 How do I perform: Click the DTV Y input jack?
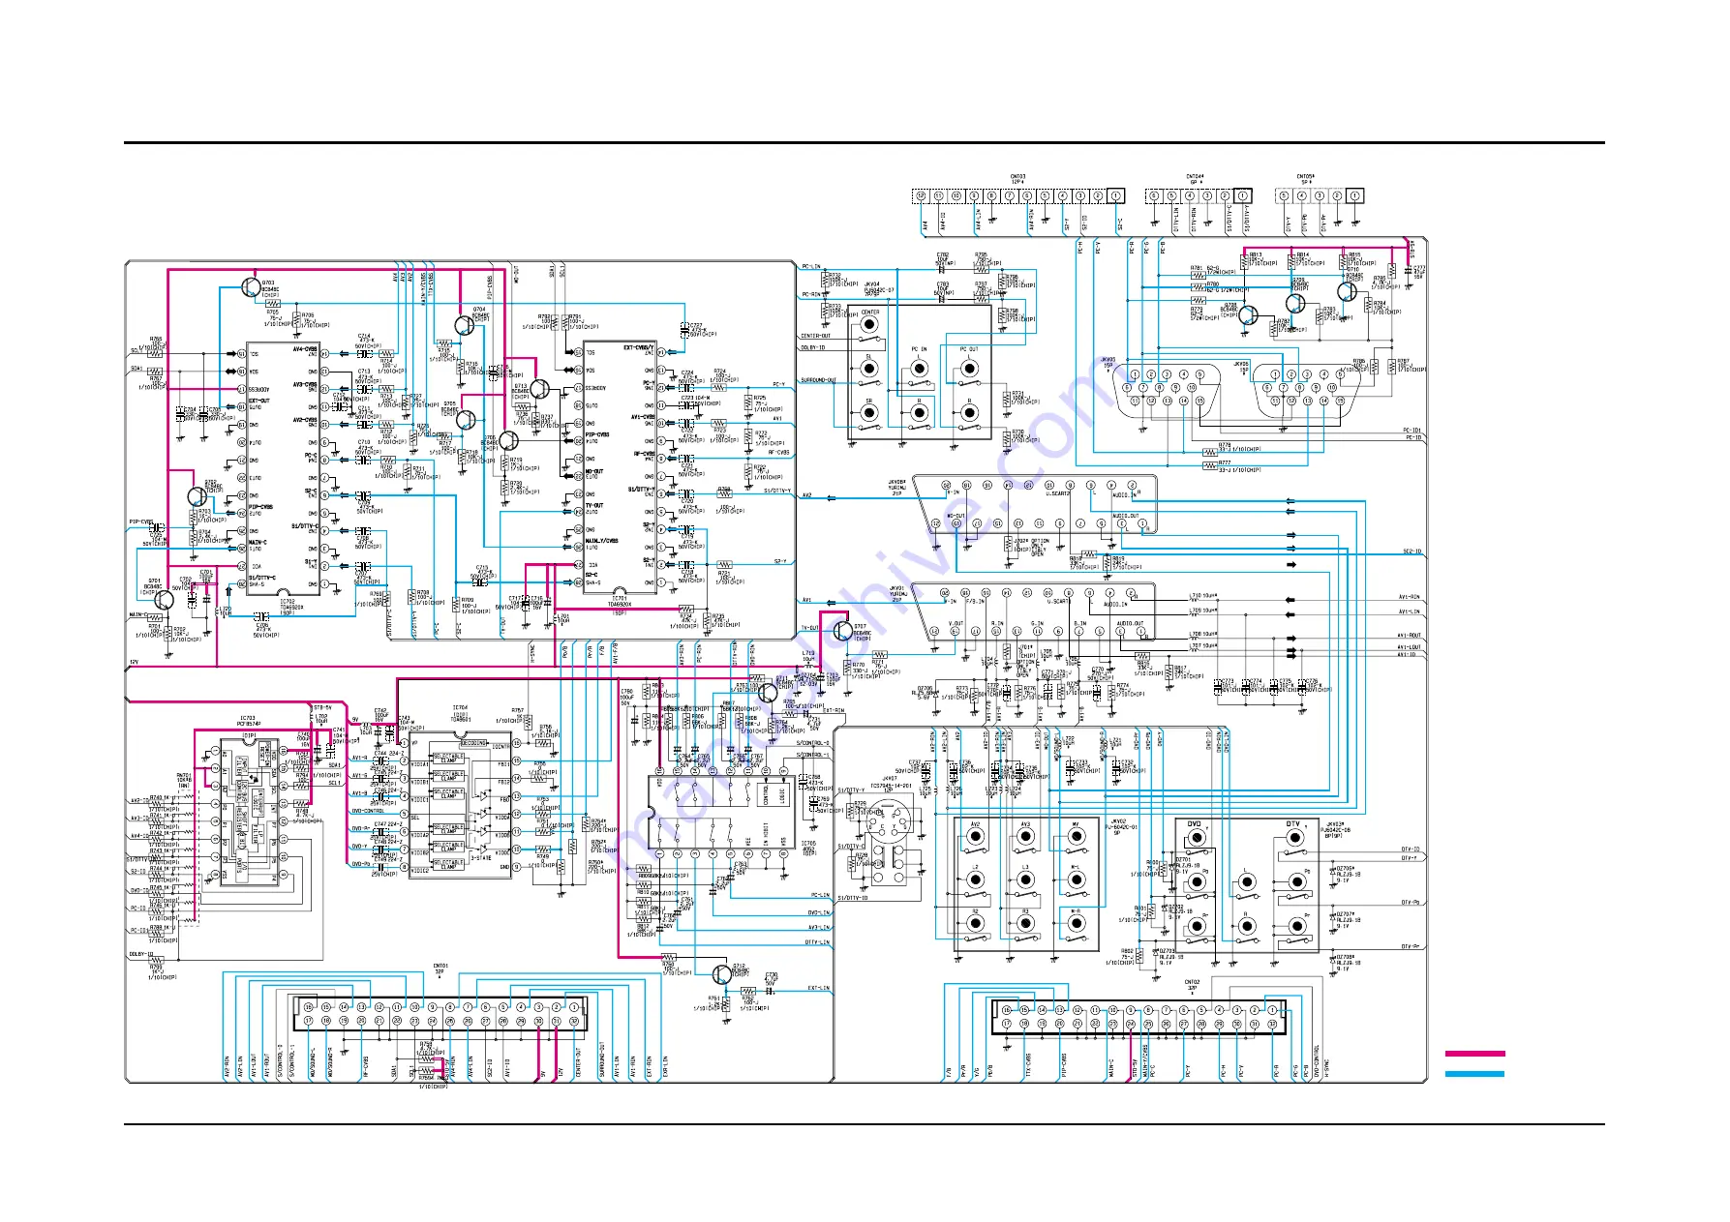point(1295,838)
